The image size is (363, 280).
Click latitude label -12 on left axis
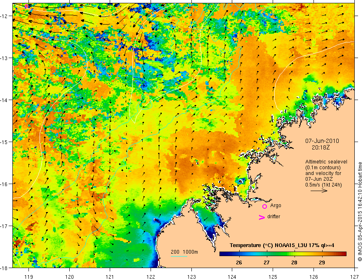[x=5, y=16]
